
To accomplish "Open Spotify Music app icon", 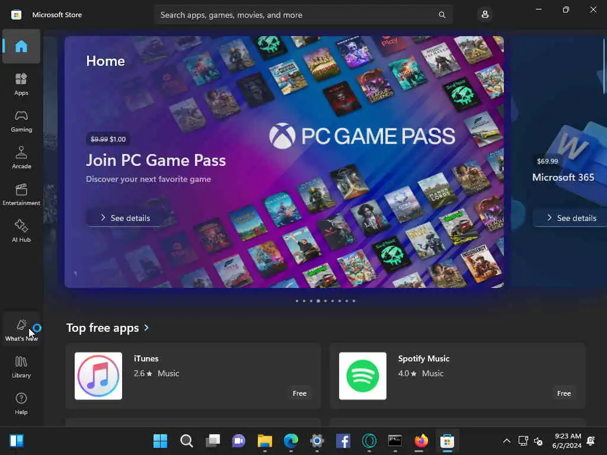I will [363, 376].
